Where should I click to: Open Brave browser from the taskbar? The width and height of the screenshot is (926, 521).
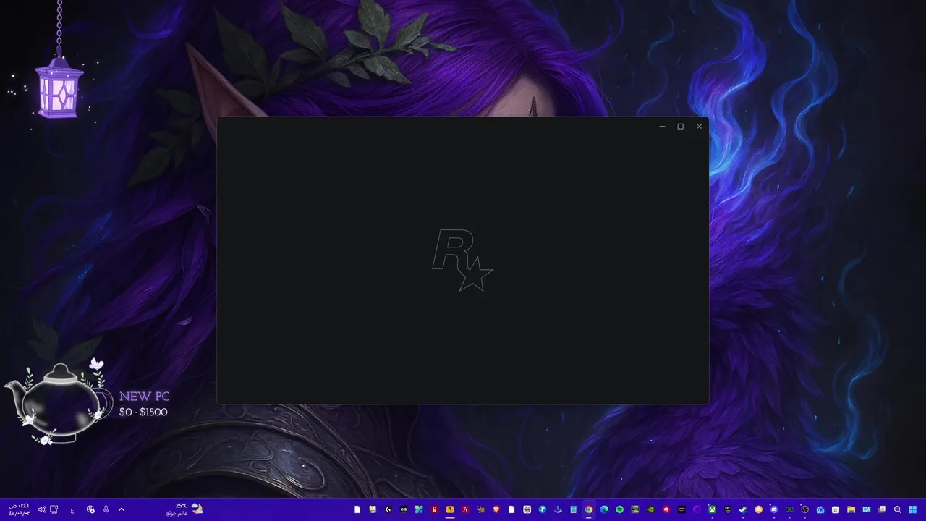tap(496, 509)
